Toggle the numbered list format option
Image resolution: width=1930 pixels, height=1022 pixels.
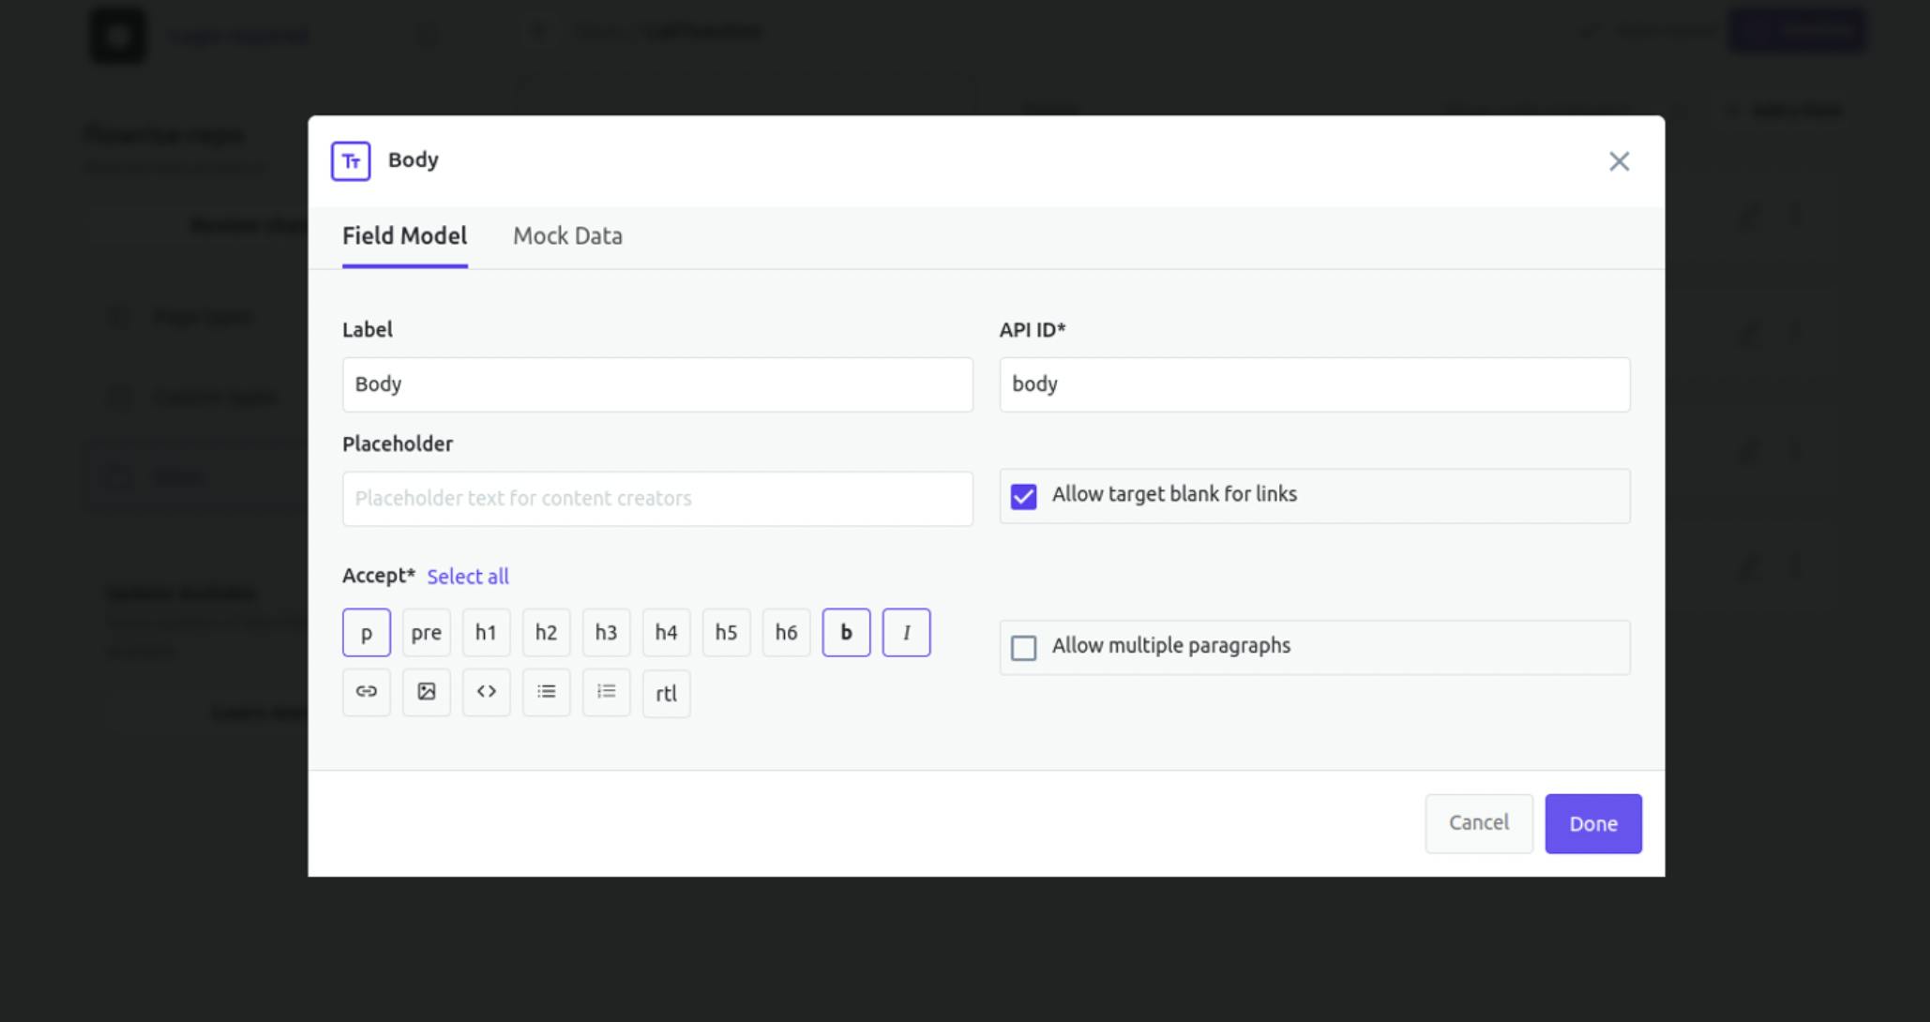coord(606,693)
